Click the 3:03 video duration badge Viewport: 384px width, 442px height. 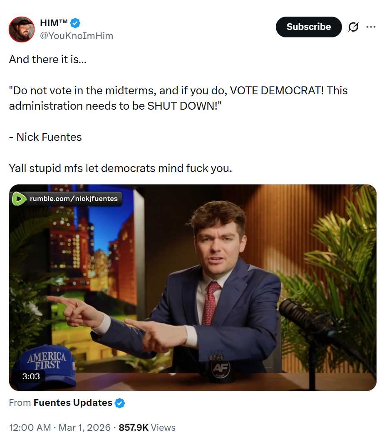click(31, 376)
